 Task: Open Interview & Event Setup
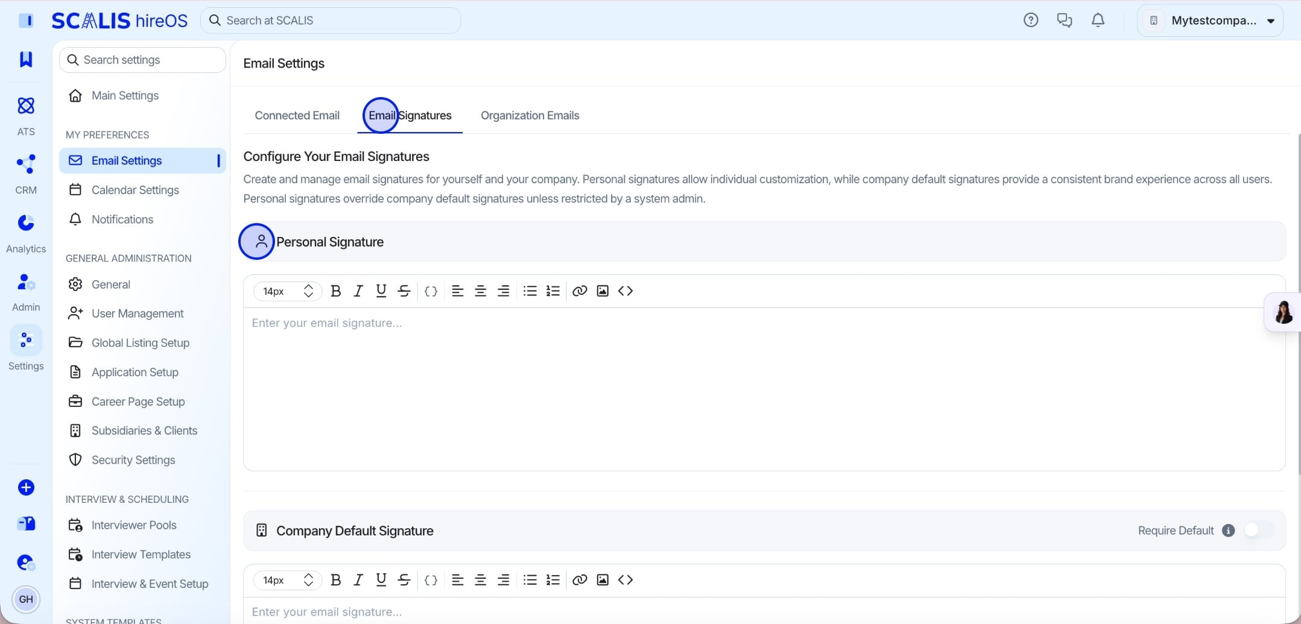(x=142, y=584)
